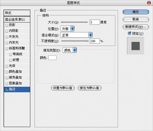
Task: Click the 新建样式 new style button
Action: click(136, 27)
